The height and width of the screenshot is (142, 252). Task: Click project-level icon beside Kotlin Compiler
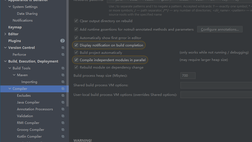pos(63,136)
